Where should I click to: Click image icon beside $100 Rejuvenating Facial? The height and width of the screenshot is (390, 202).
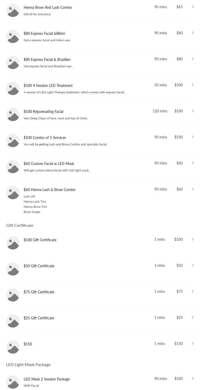click(13, 114)
